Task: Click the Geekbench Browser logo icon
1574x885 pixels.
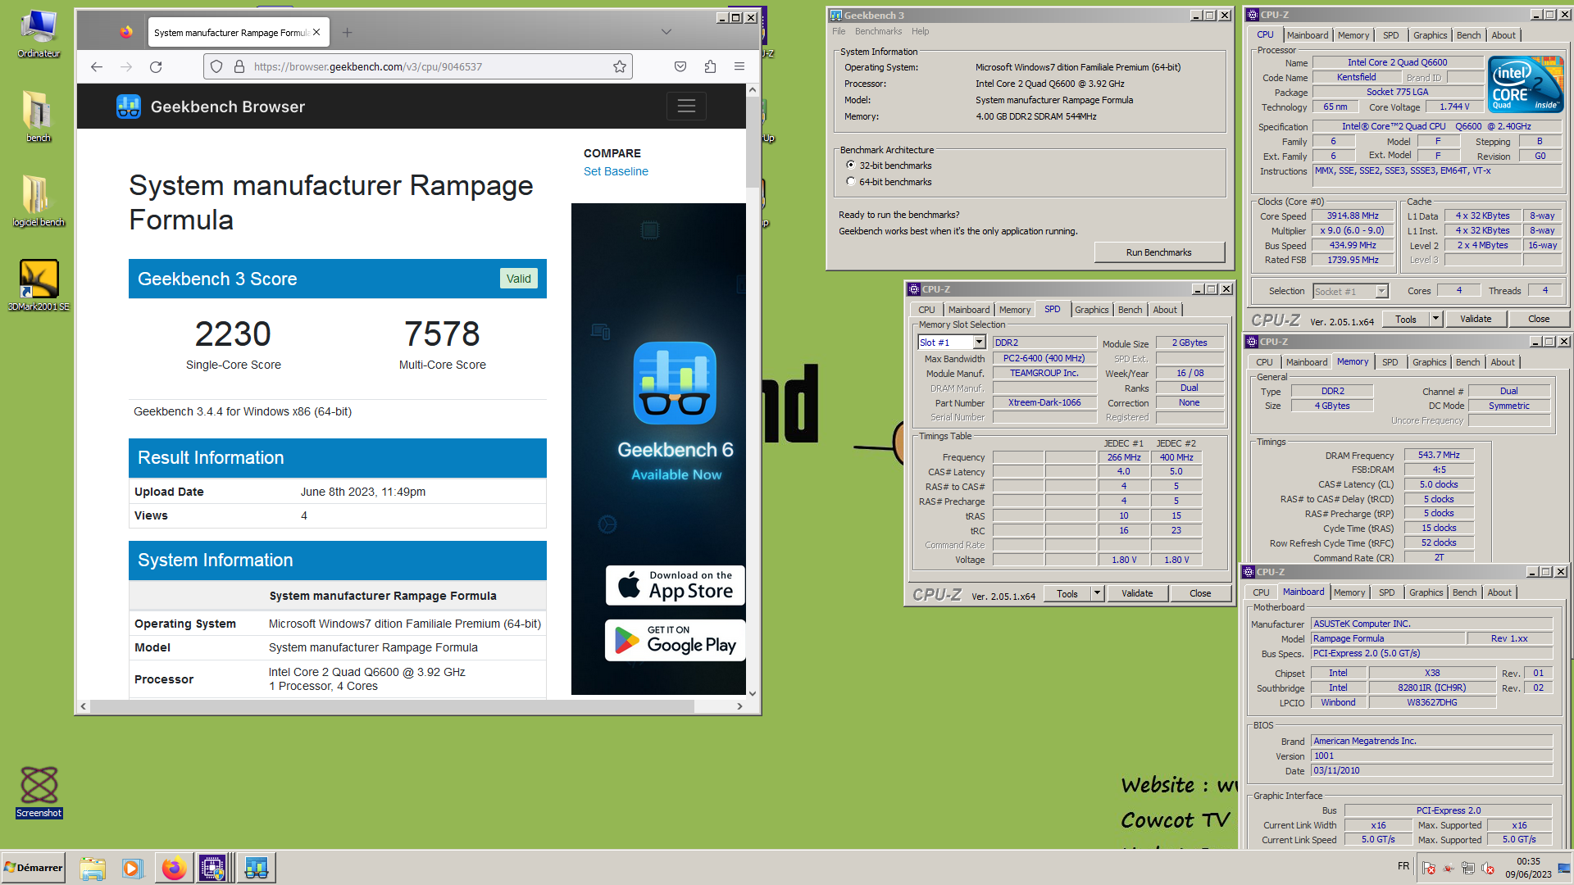Action: (x=129, y=107)
